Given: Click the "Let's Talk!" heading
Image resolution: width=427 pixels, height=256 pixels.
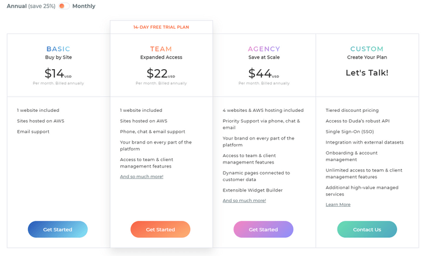Looking at the screenshot, I should [367, 73].
